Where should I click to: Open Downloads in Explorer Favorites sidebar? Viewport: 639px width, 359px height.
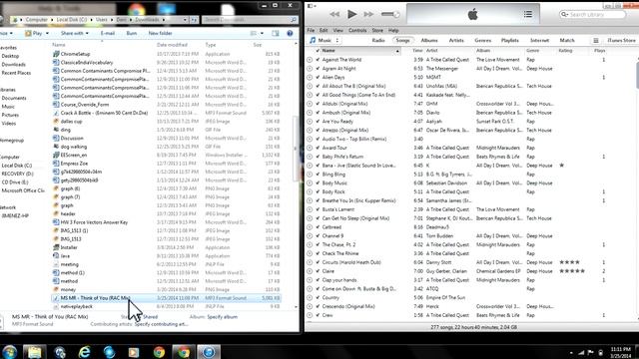click(13, 64)
